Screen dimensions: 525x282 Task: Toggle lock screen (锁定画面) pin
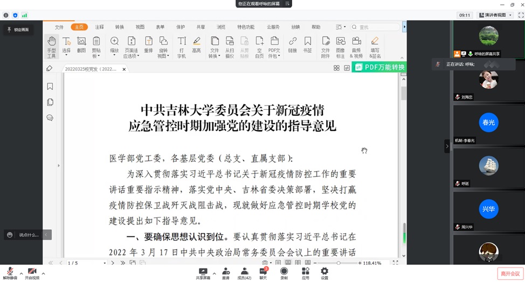[x=18, y=30]
